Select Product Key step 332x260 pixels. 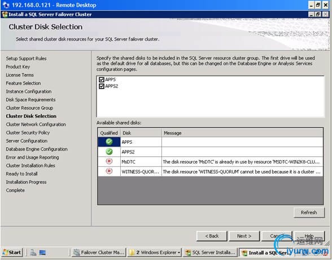click(x=18, y=67)
